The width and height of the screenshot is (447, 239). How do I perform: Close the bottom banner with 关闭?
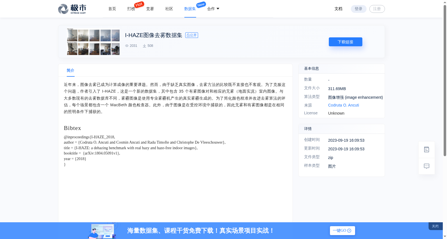(x=435, y=226)
